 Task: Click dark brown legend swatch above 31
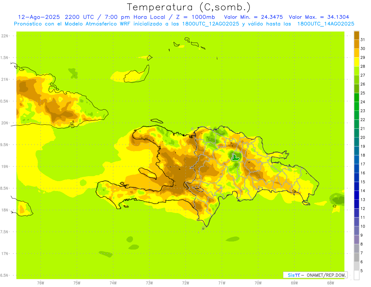pyautogui.click(x=356, y=35)
